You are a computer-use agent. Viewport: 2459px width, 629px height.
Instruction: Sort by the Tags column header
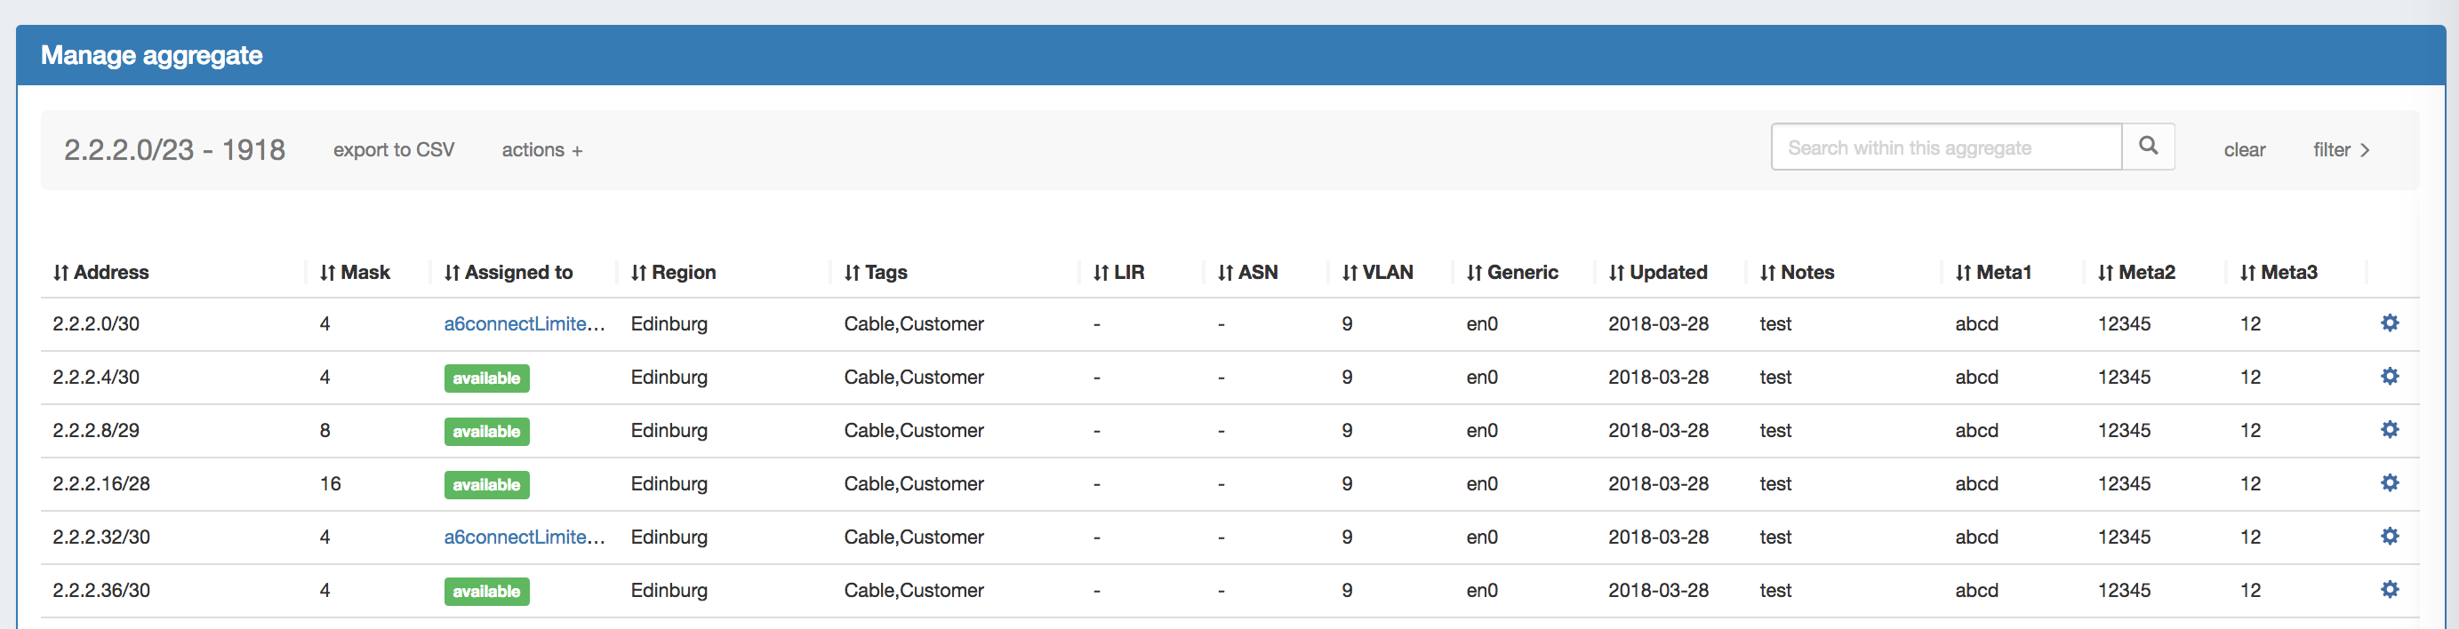click(876, 272)
